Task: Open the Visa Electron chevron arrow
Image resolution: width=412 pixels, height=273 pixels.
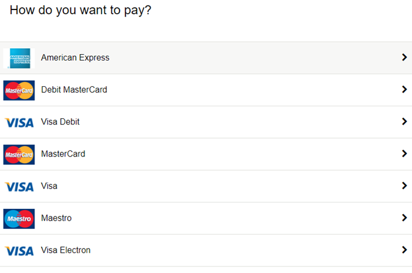Action: pyautogui.click(x=404, y=250)
